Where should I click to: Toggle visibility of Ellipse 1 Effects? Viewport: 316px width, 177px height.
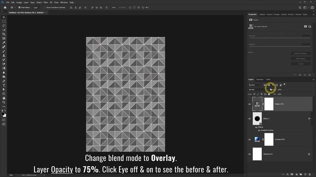tap(256, 127)
